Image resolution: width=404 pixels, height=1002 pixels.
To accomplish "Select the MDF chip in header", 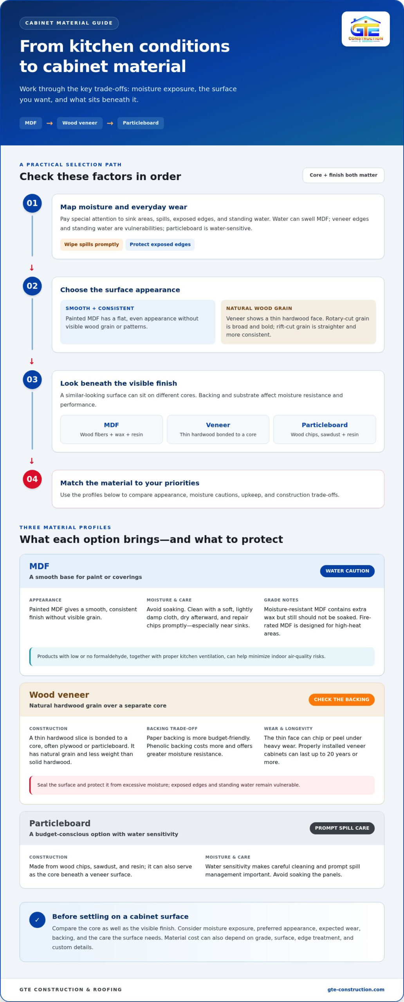I will point(31,123).
